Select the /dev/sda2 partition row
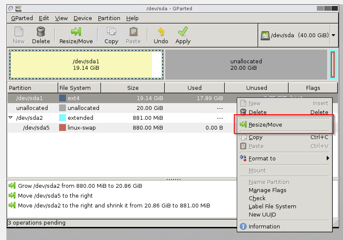This screenshot has width=343, height=240. [122, 118]
